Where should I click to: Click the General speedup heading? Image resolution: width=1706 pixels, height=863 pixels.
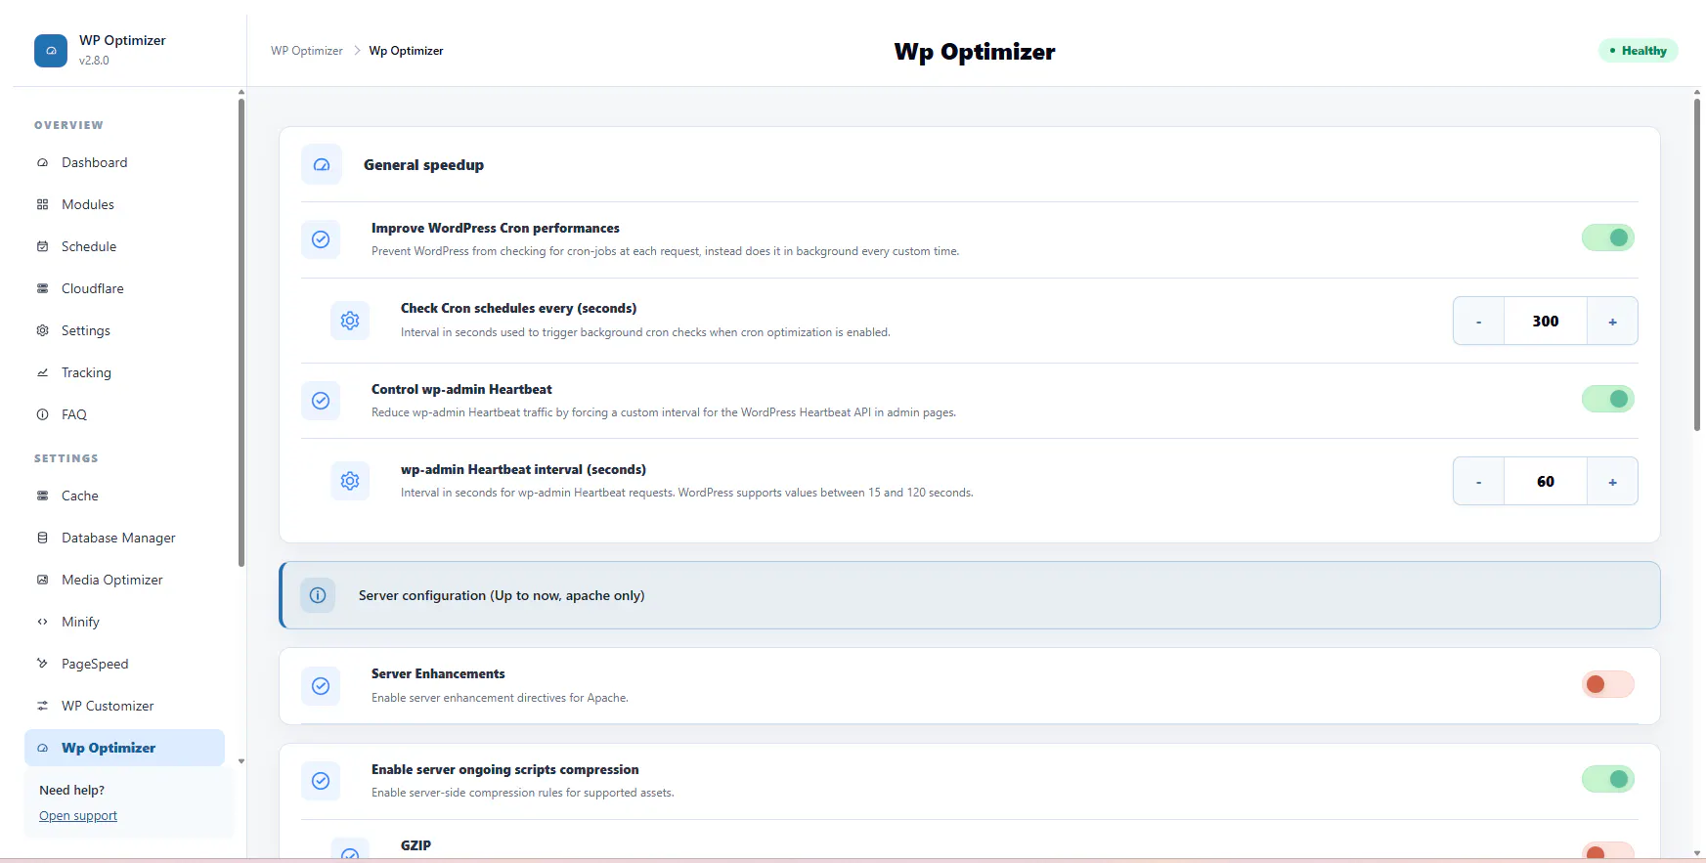click(423, 165)
